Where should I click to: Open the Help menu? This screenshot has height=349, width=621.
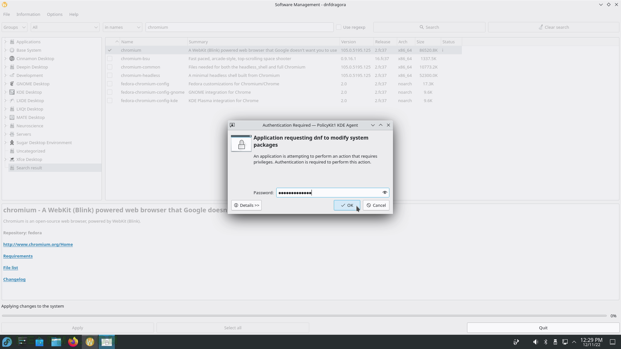coord(74,14)
